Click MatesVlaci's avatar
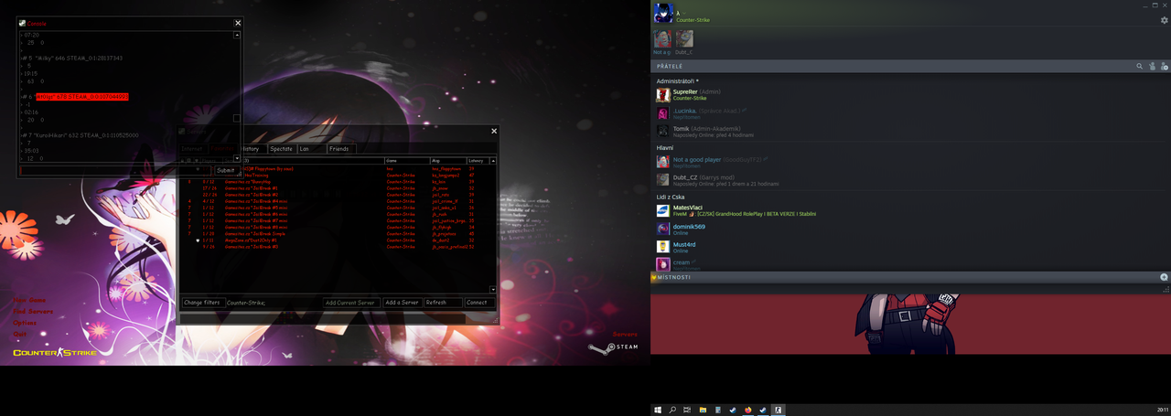The width and height of the screenshot is (1171, 416). click(x=663, y=210)
